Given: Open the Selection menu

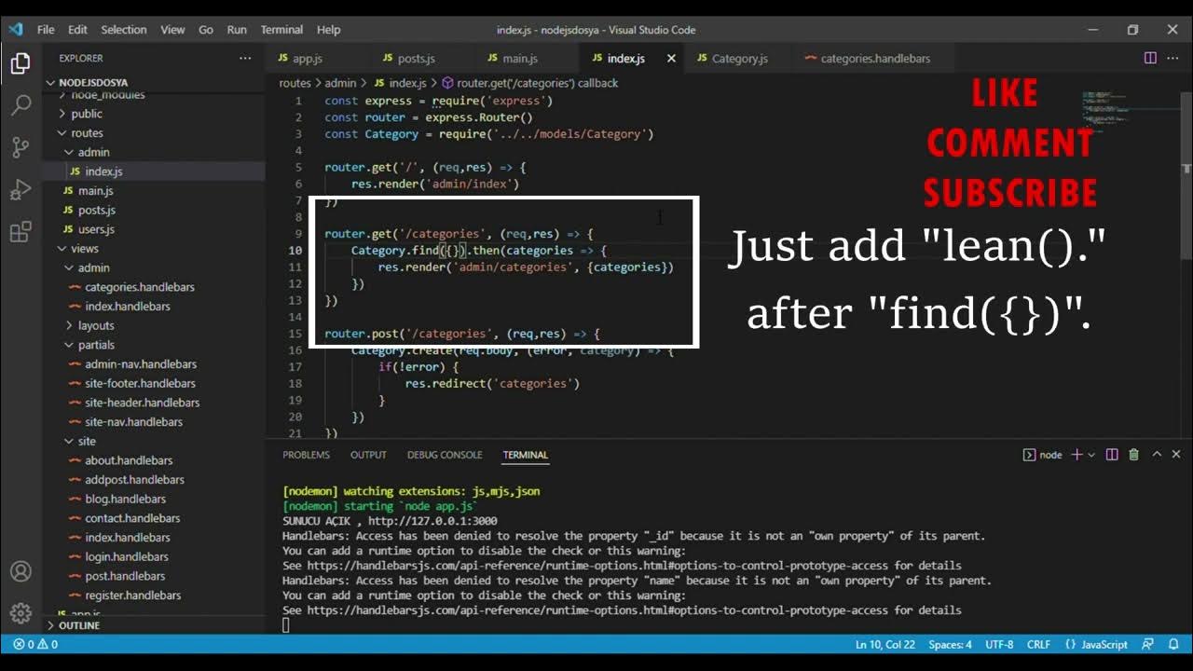Looking at the screenshot, I should pos(124,30).
